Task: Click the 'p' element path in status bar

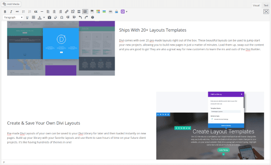Action: tap(4, 162)
